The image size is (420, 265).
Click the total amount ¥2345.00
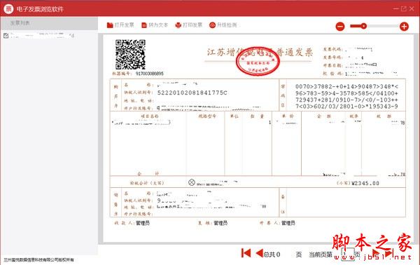365,184
